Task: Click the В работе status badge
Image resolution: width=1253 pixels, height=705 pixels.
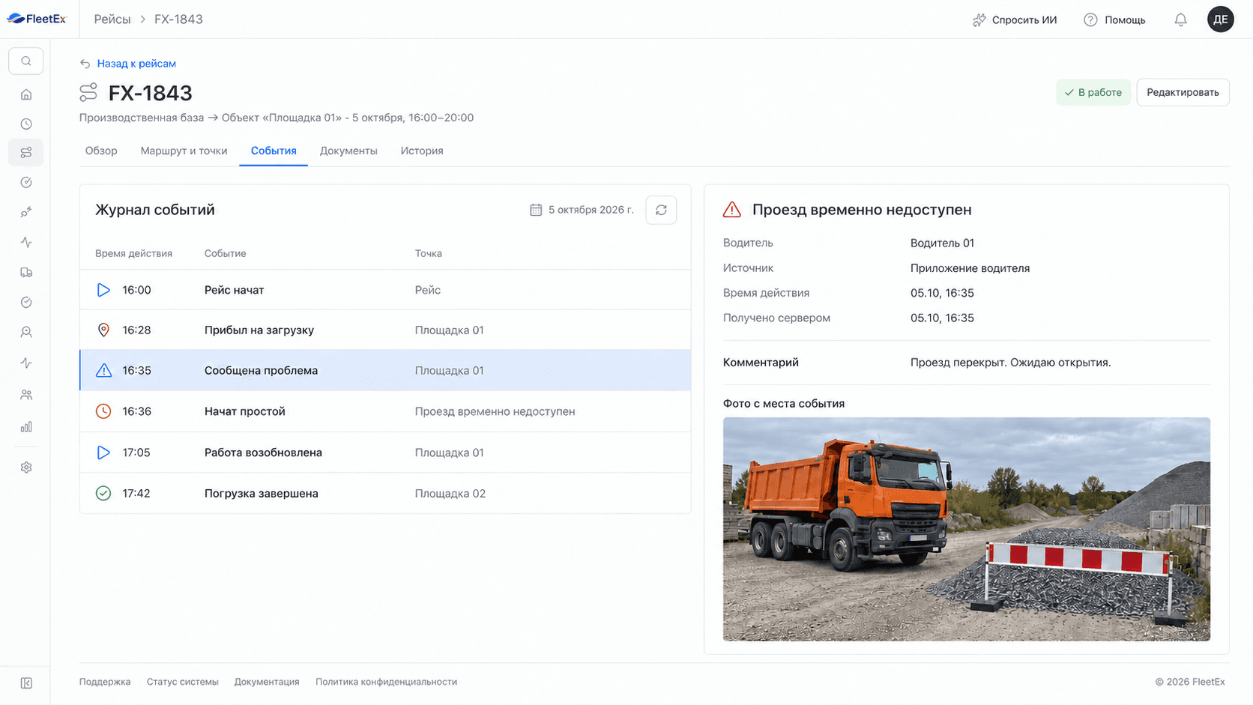Action: point(1093,92)
